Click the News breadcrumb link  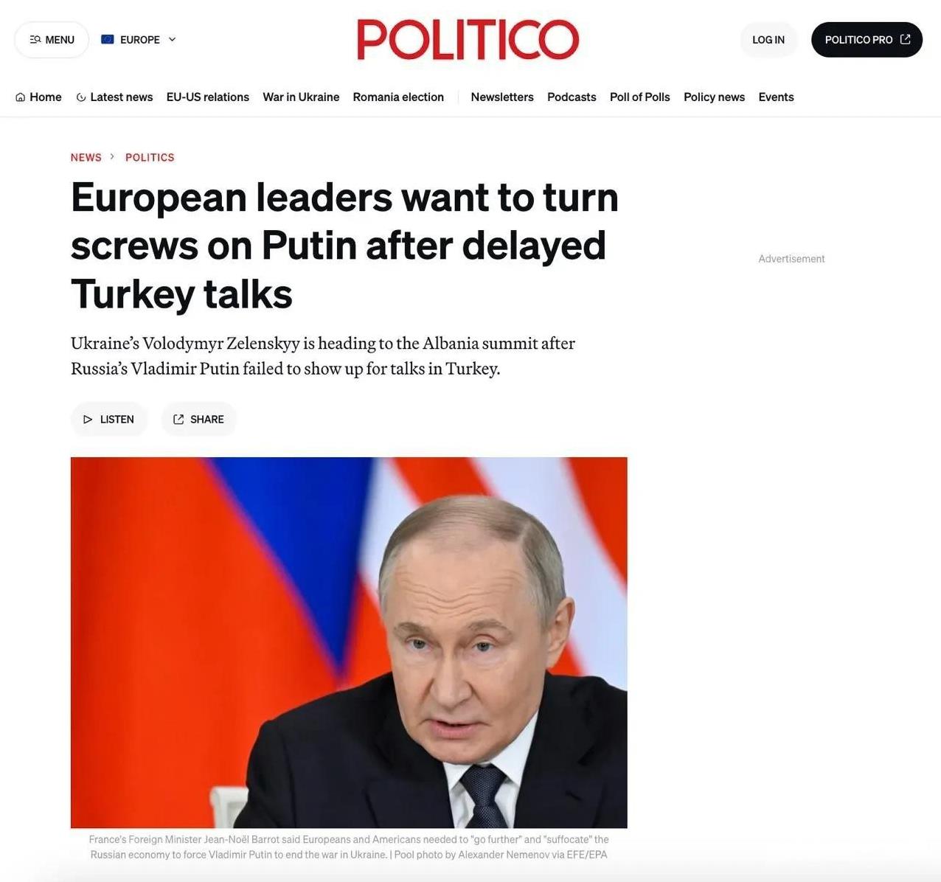click(86, 157)
